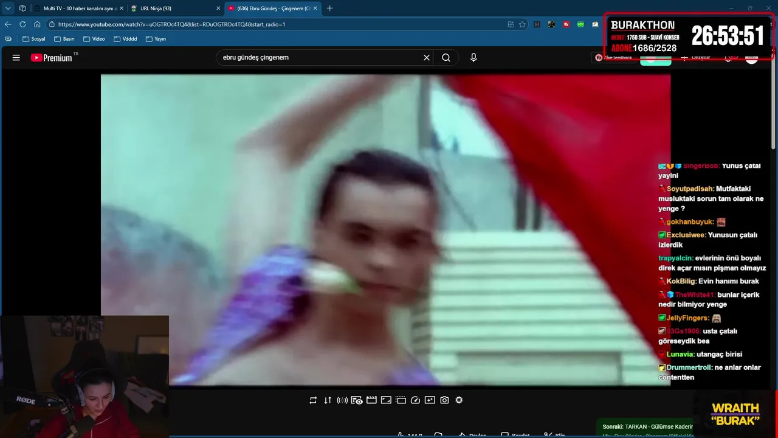
Task: Open the Basın bookmarks folder
Action: click(x=64, y=39)
